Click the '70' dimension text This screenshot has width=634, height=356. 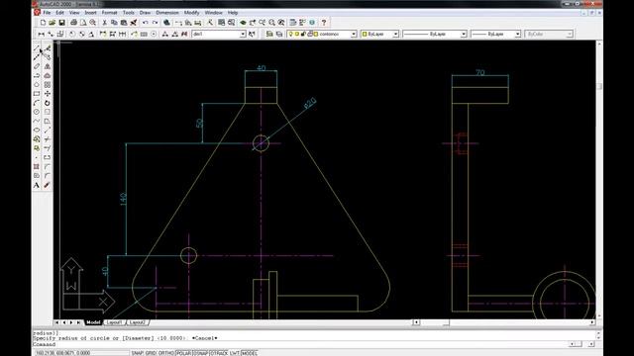[x=479, y=72]
